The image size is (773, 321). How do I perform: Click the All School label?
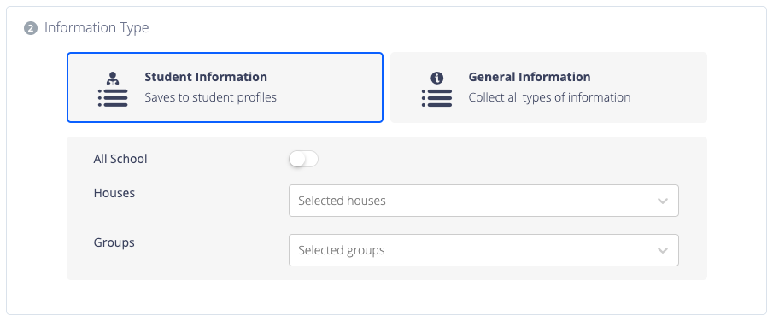pyautogui.click(x=120, y=159)
